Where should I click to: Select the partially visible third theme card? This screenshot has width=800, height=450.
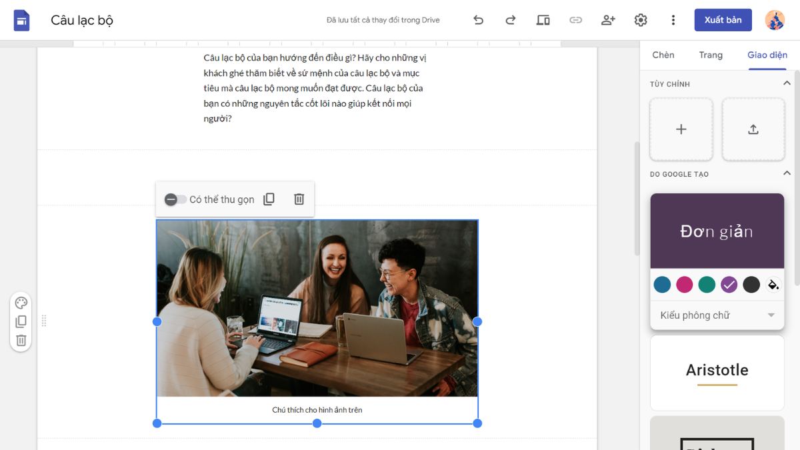(x=717, y=433)
